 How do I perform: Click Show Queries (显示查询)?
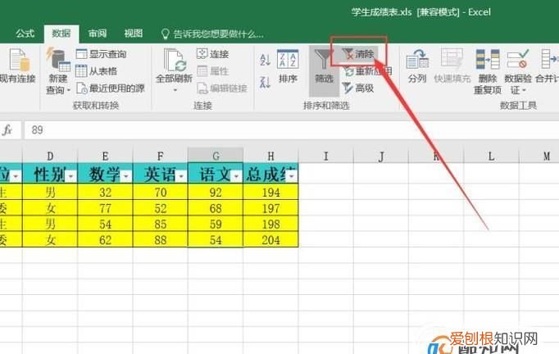[102, 54]
